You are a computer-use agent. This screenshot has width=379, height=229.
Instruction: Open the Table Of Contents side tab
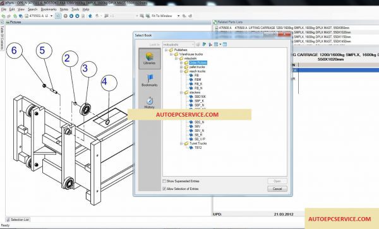tap(2, 35)
